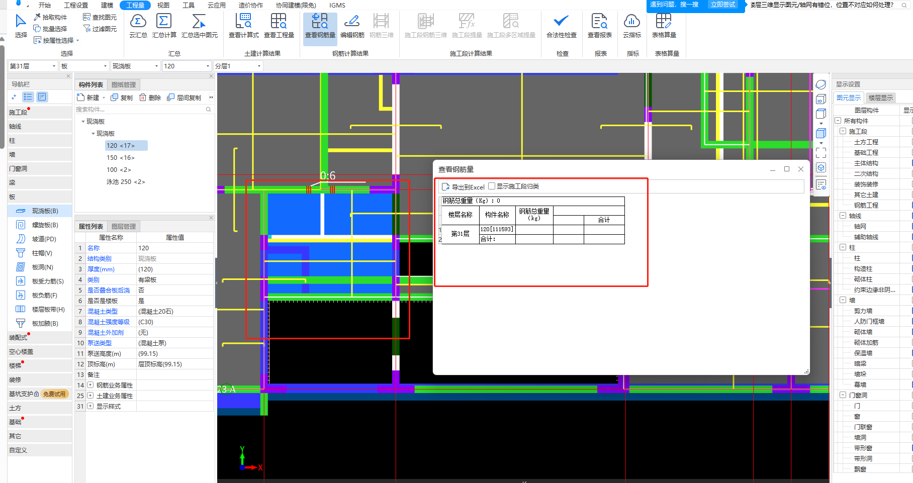Screen dimensions: 913x483
Task: Open 基坑支护 免费试用 category
Action: point(39,394)
